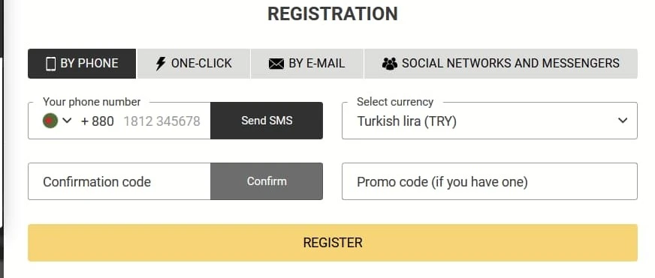Switch to the ONE-CLICK registration tab
The width and height of the screenshot is (655, 278).
click(x=194, y=64)
